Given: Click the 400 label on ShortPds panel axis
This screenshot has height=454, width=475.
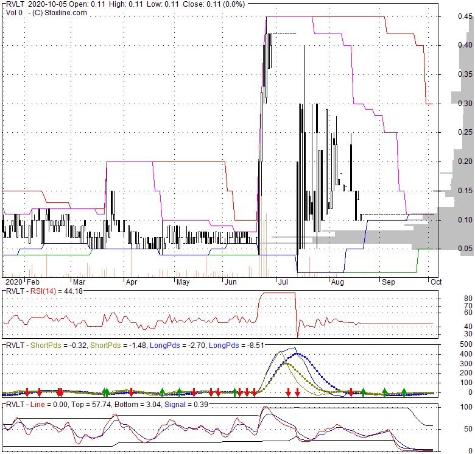Looking at the screenshot, I should [466, 354].
